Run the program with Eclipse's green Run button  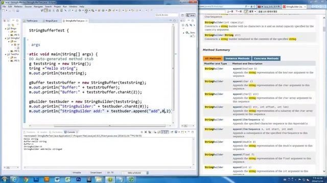(x=86, y=10)
